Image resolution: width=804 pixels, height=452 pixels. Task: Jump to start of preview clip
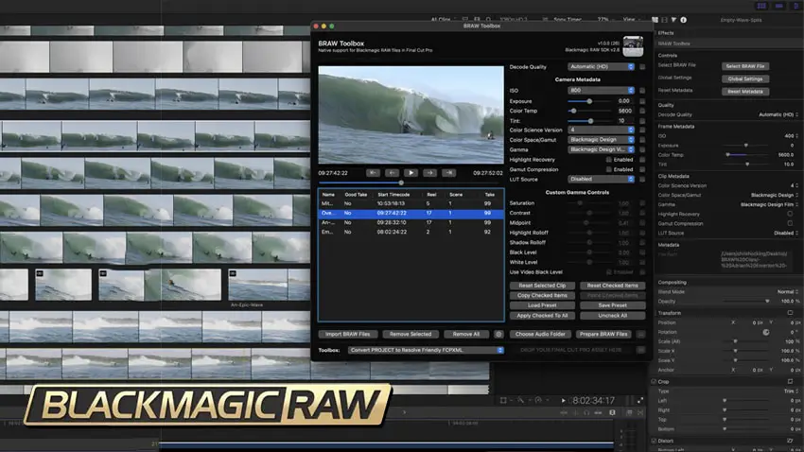click(374, 173)
